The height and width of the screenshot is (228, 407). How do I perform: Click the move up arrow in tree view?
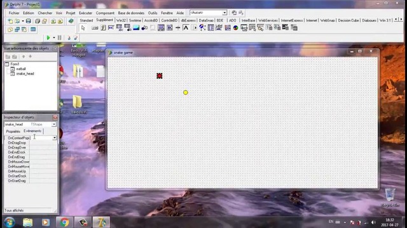point(24,56)
